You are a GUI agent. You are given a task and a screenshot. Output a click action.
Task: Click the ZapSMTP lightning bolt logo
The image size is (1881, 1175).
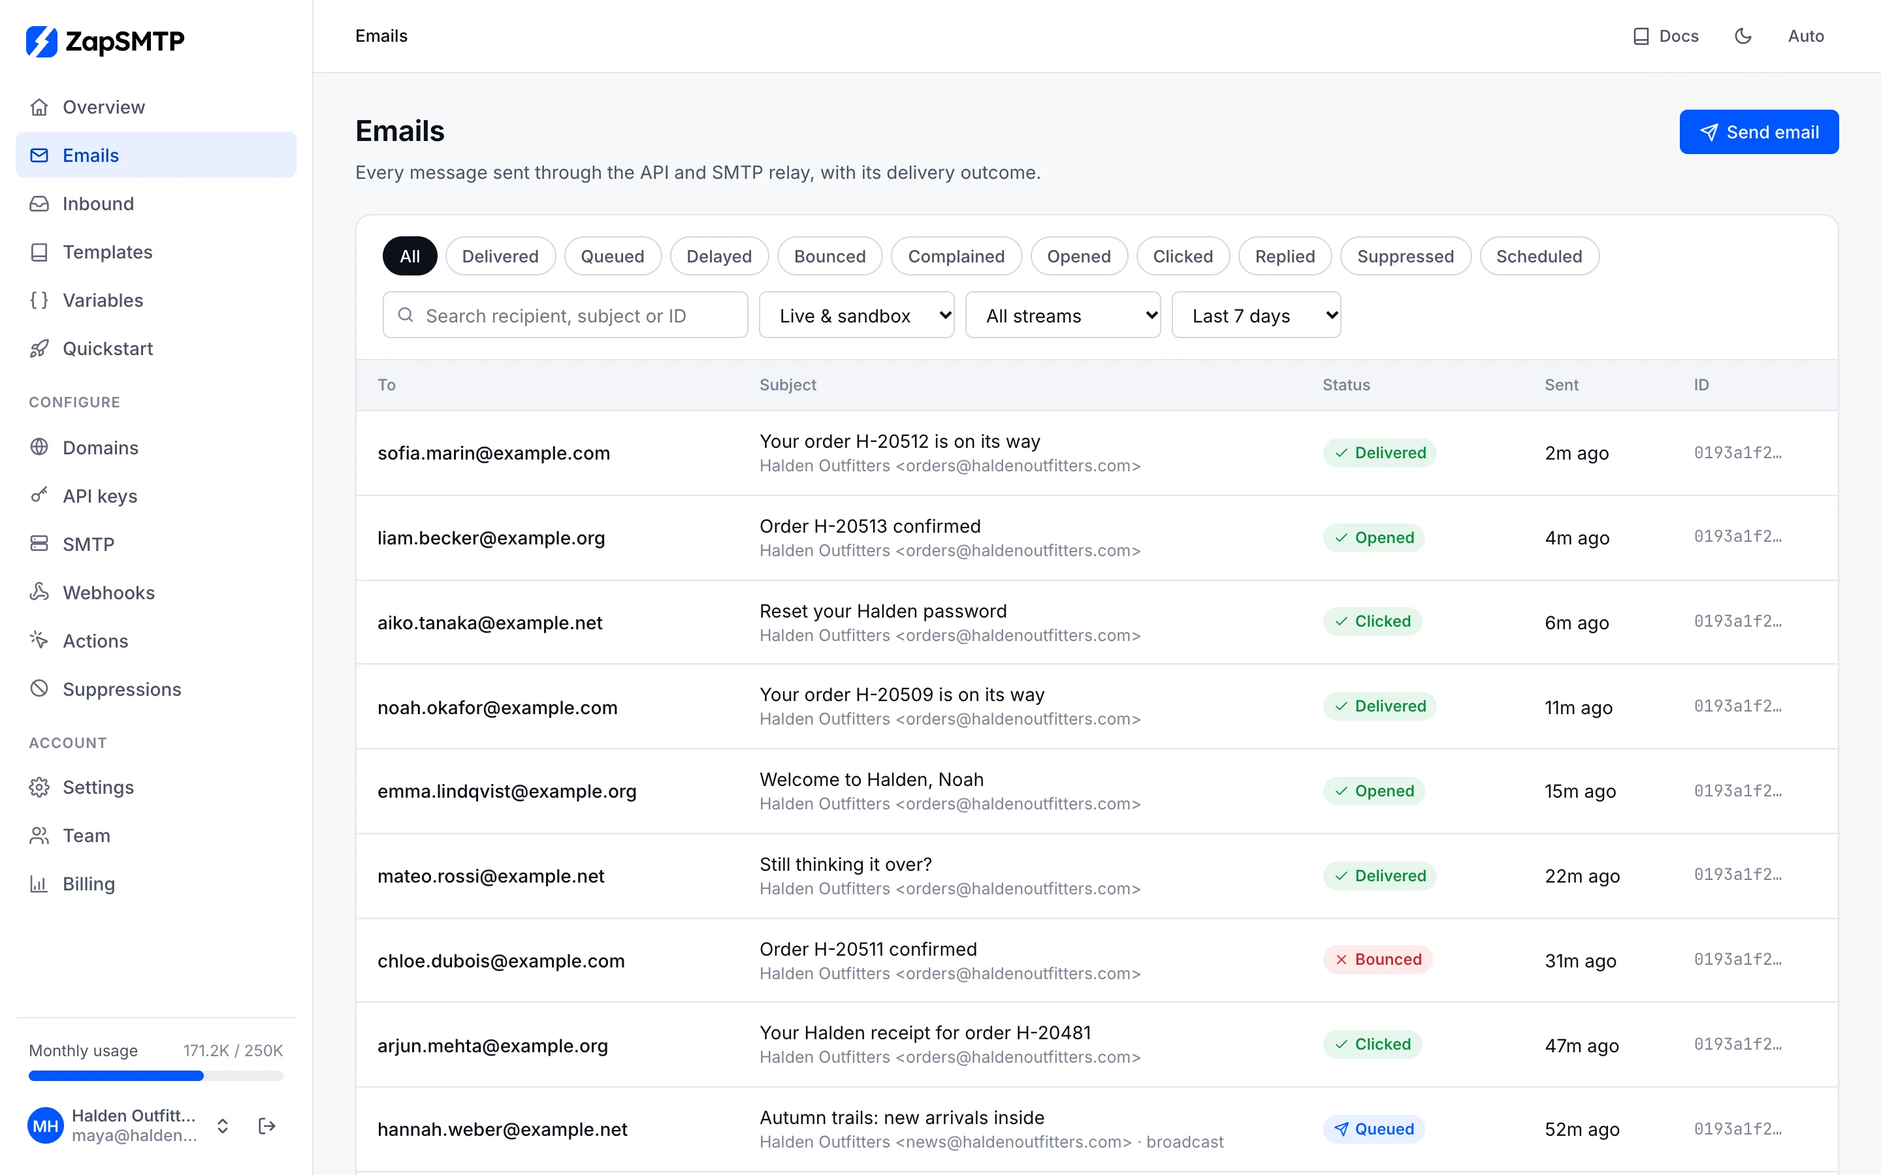pos(42,41)
